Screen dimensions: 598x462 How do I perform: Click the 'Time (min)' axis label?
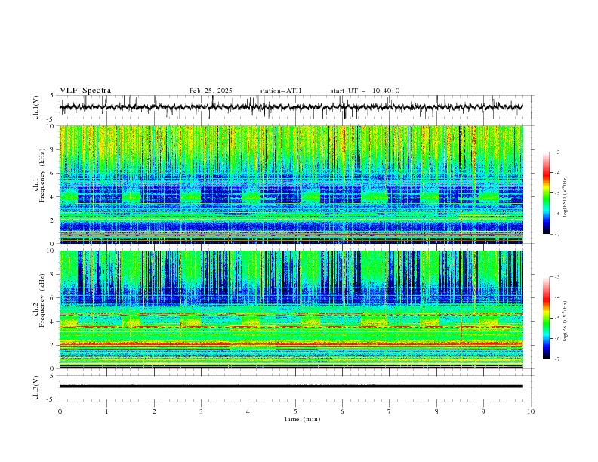click(302, 419)
